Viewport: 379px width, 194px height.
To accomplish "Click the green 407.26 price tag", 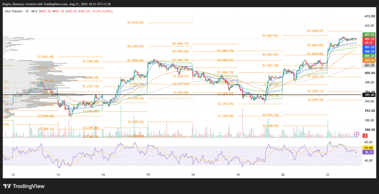I will click(369, 34).
